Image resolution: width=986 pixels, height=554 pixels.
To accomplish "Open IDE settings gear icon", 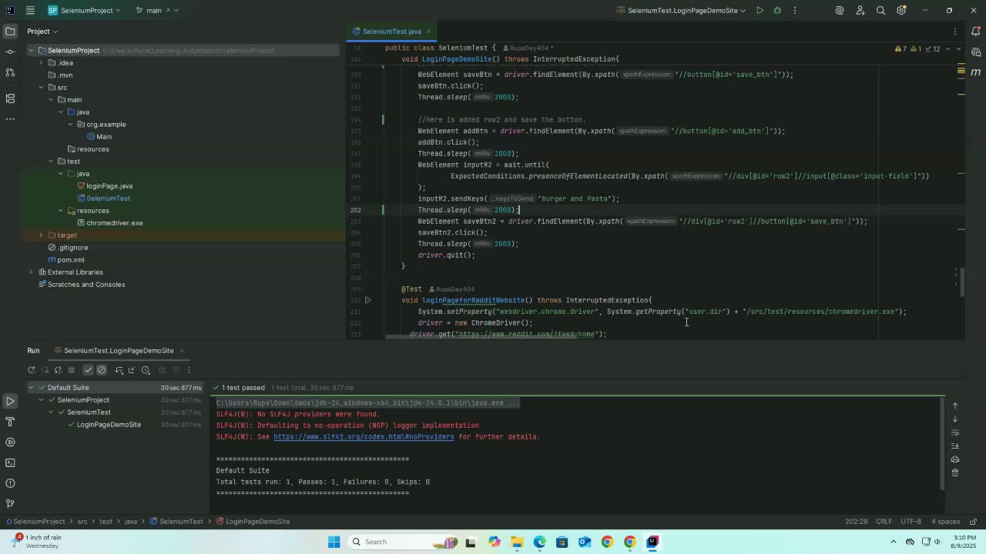I will tap(901, 11).
